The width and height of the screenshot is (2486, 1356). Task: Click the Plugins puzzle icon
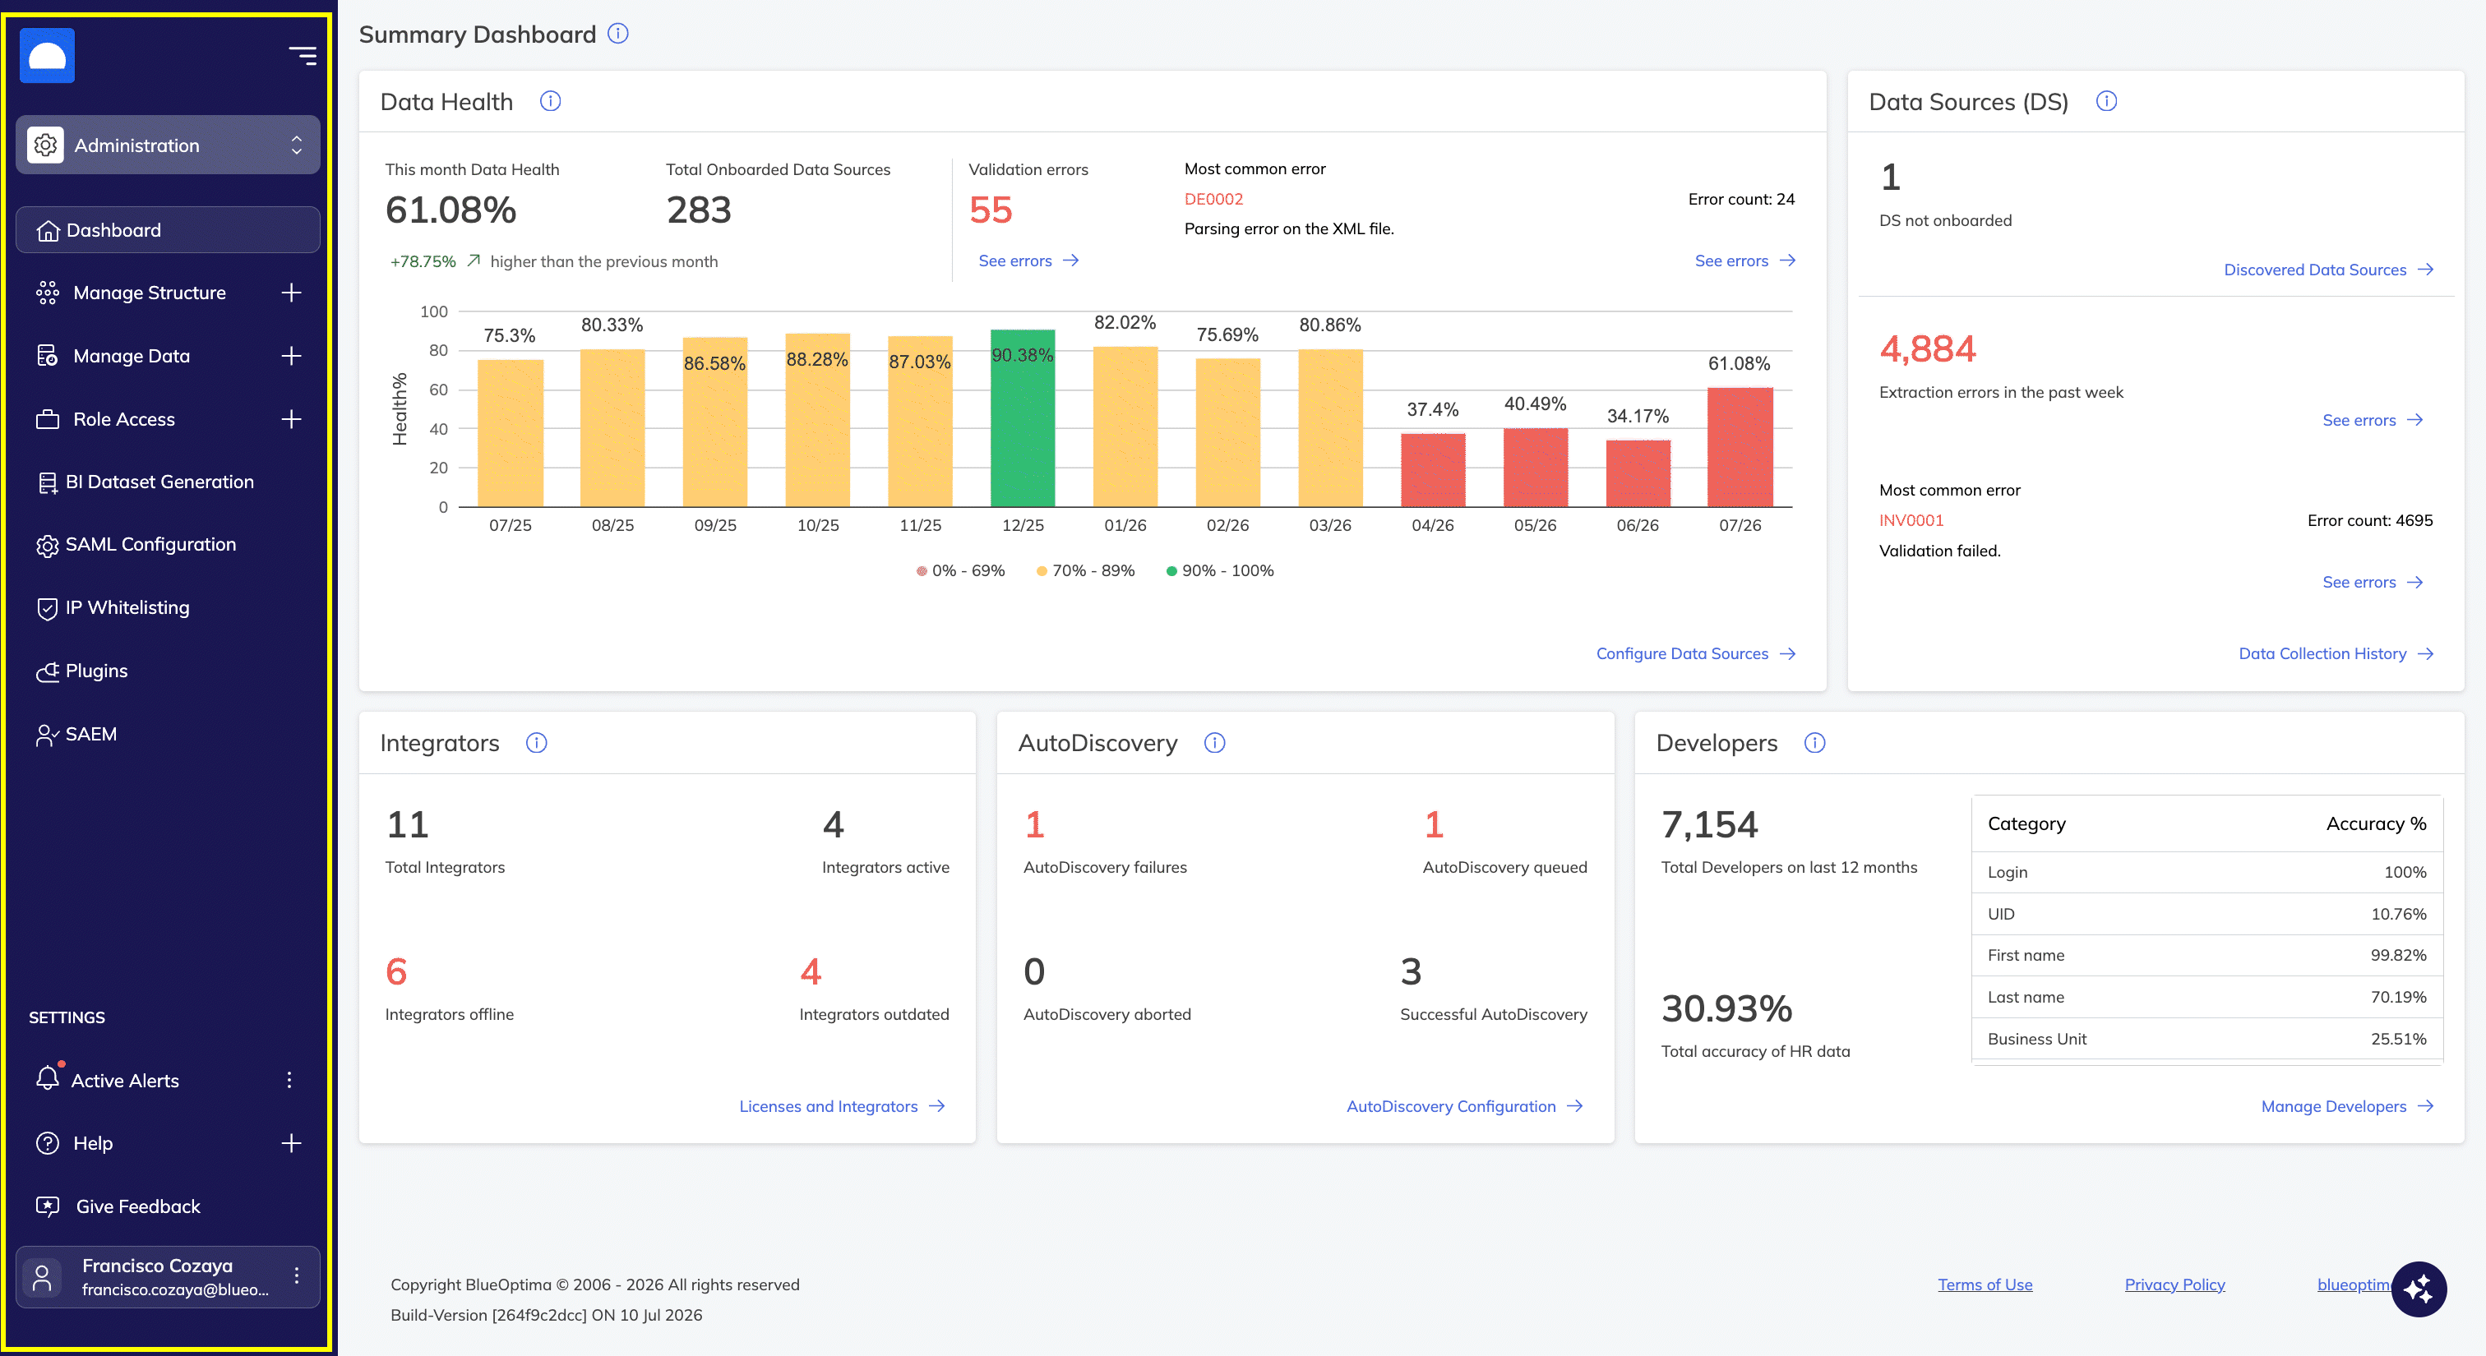(48, 671)
